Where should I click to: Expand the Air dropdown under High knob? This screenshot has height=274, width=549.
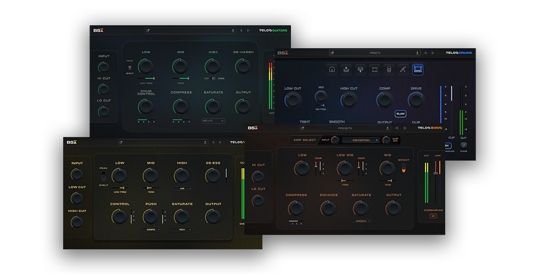(182, 187)
